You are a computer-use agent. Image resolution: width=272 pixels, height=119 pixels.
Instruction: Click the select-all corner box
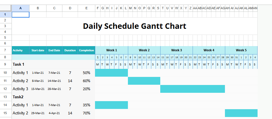6,8
